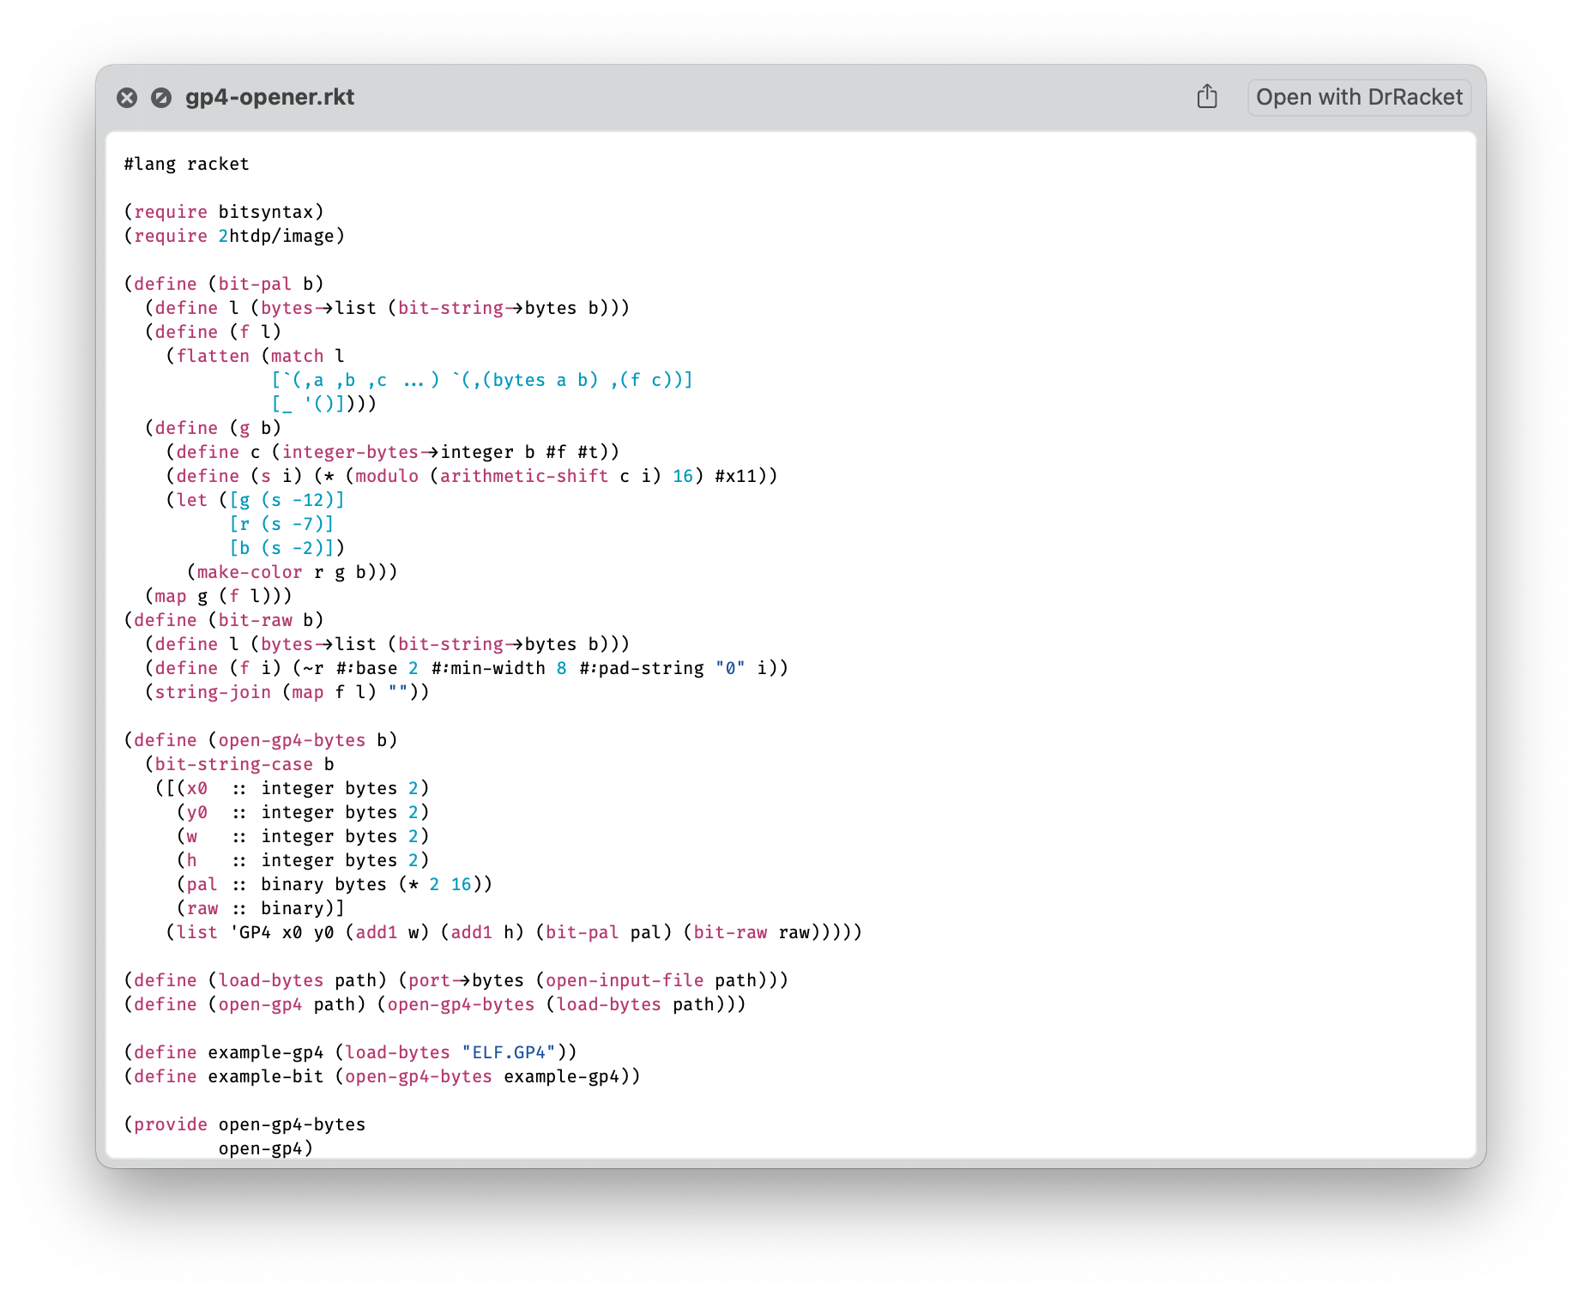
Task: Select the #lang racket line
Action: [186, 164]
